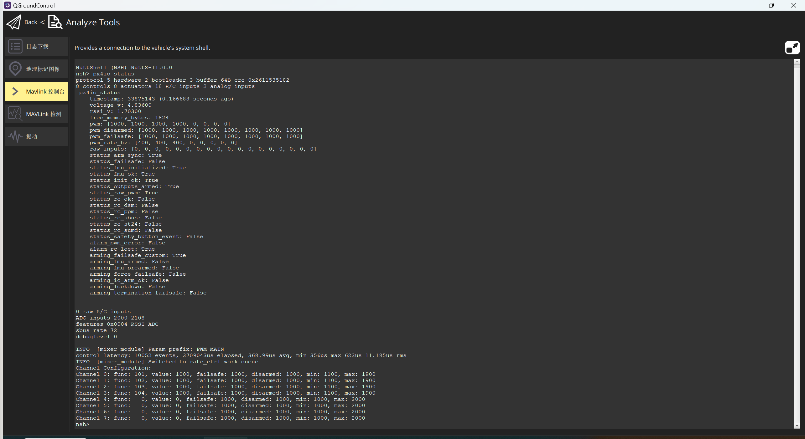The height and width of the screenshot is (439, 805).
Task: Pop out the console into a floating window
Action: (x=792, y=48)
